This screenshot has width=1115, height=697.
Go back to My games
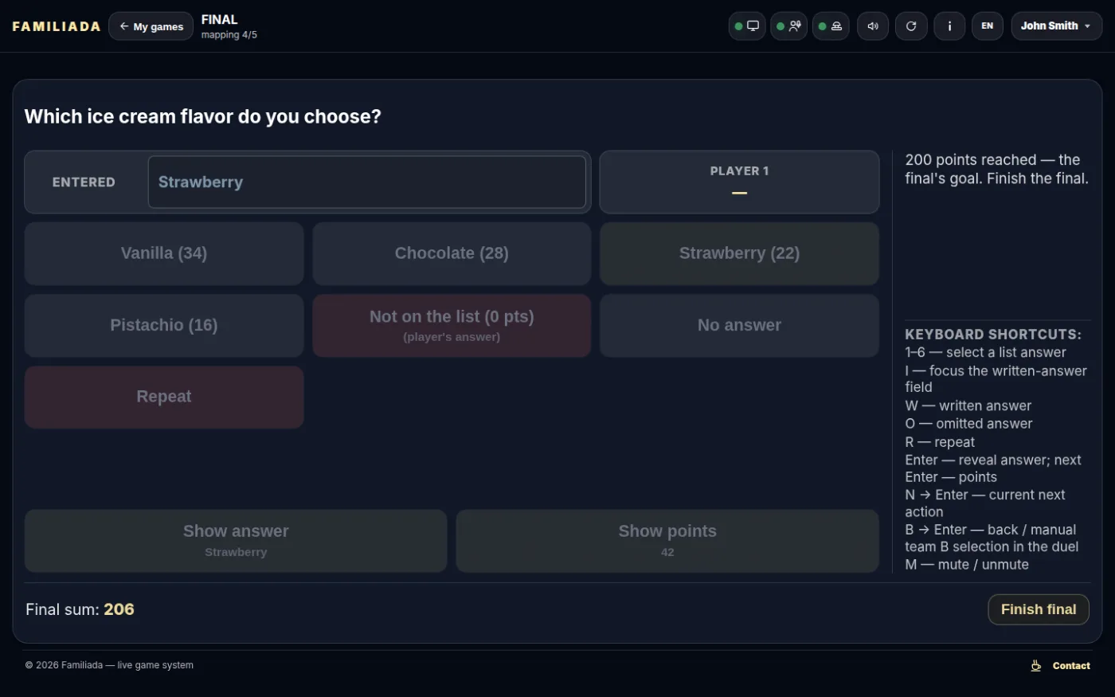(x=151, y=26)
